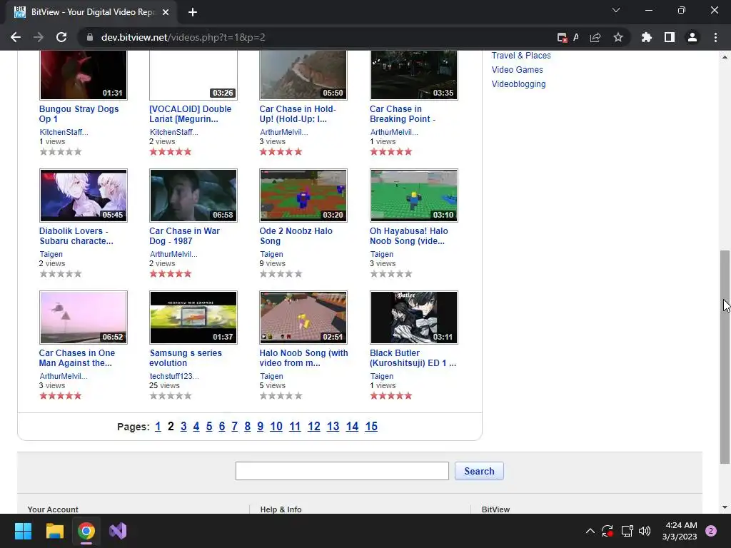Click the share page icon in address bar

[595, 37]
